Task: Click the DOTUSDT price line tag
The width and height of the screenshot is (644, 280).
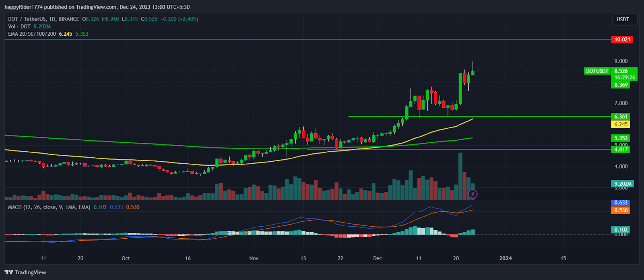Action: coord(597,71)
